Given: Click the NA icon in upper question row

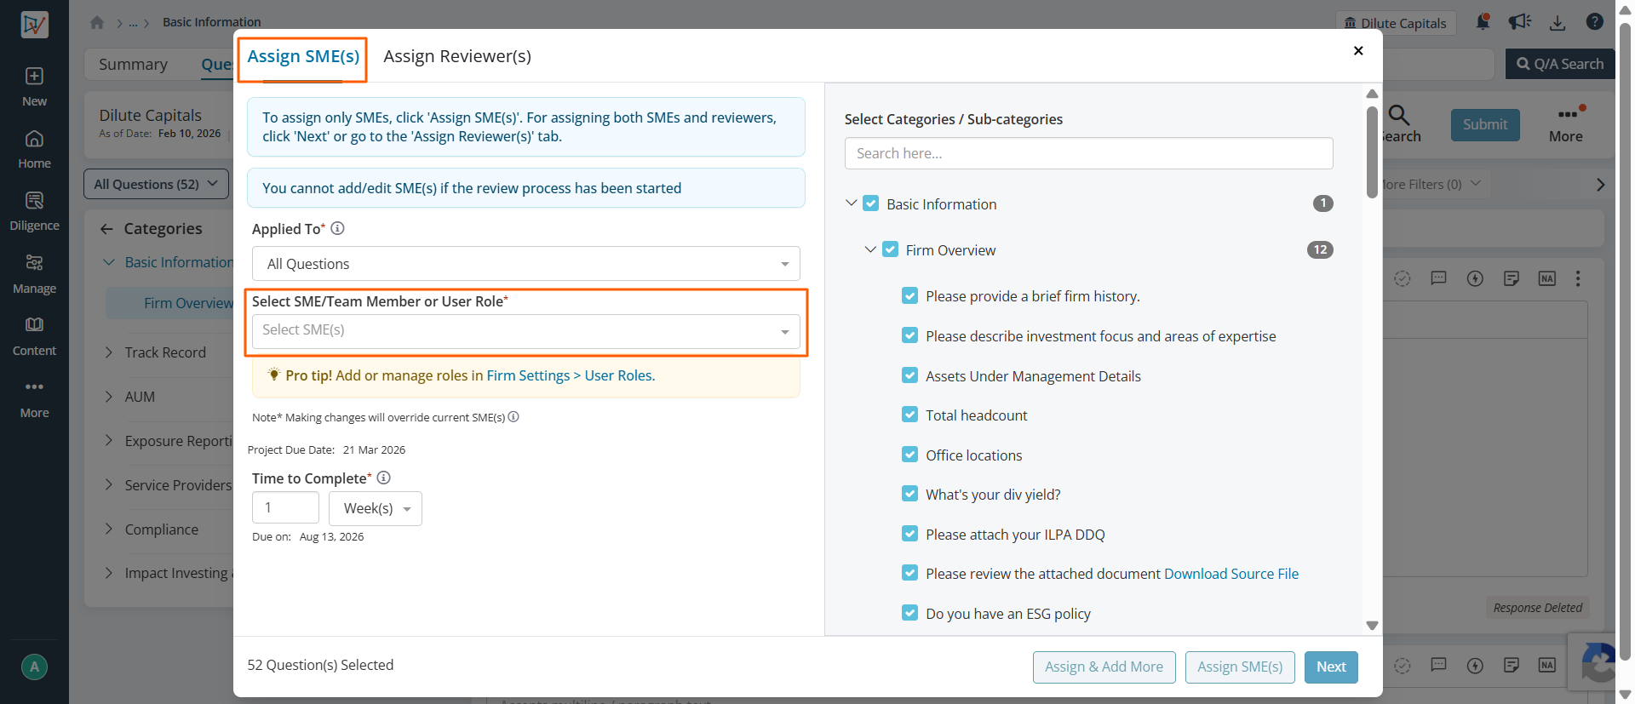Looking at the screenshot, I should pos(1547,278).
